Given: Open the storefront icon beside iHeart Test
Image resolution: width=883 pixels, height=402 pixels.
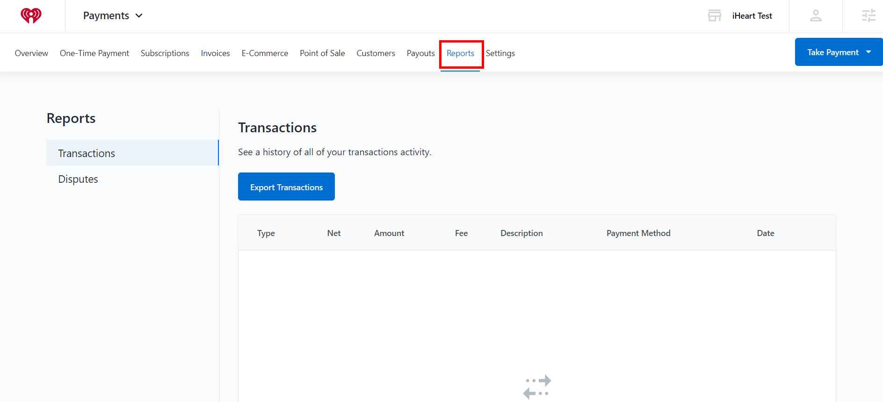Looking at the screenshot, I should (x=714, y=16).
